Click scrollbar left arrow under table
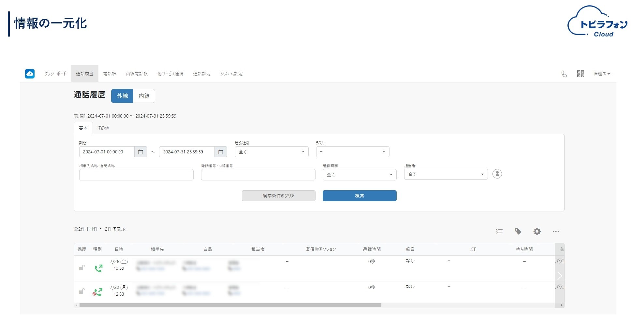Viewport: 632px width, 327px height. [77, 305]
